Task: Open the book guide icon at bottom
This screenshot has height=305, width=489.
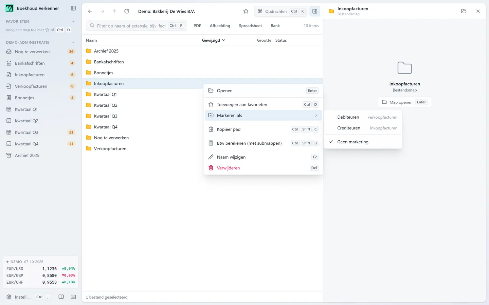Action: (61, 297)
